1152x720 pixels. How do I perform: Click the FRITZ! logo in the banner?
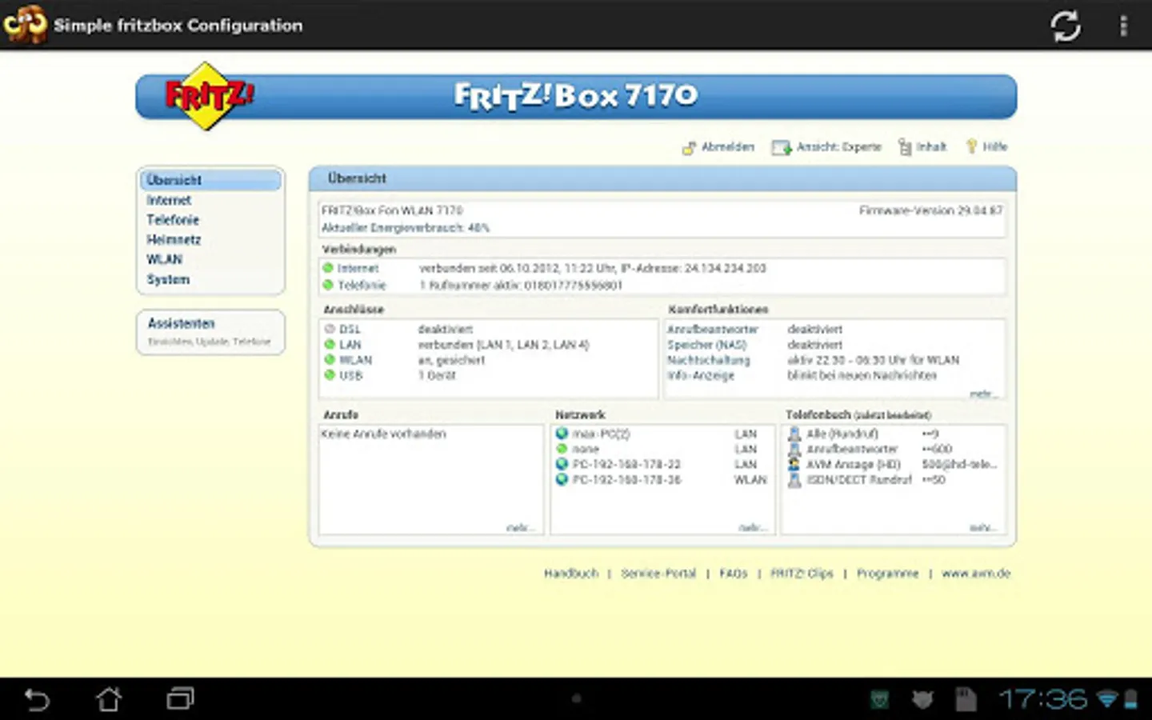(x=208, y=96)
